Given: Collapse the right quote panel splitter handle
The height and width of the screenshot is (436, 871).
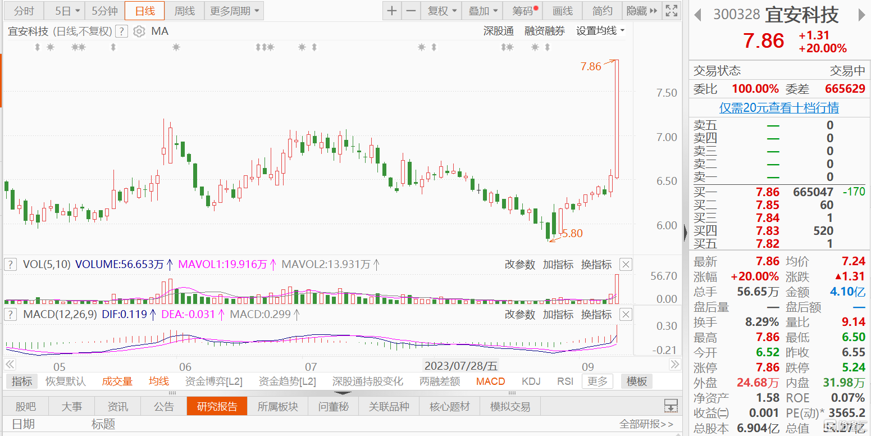Looking at the screenshot, I should click(x=685, y=232).
